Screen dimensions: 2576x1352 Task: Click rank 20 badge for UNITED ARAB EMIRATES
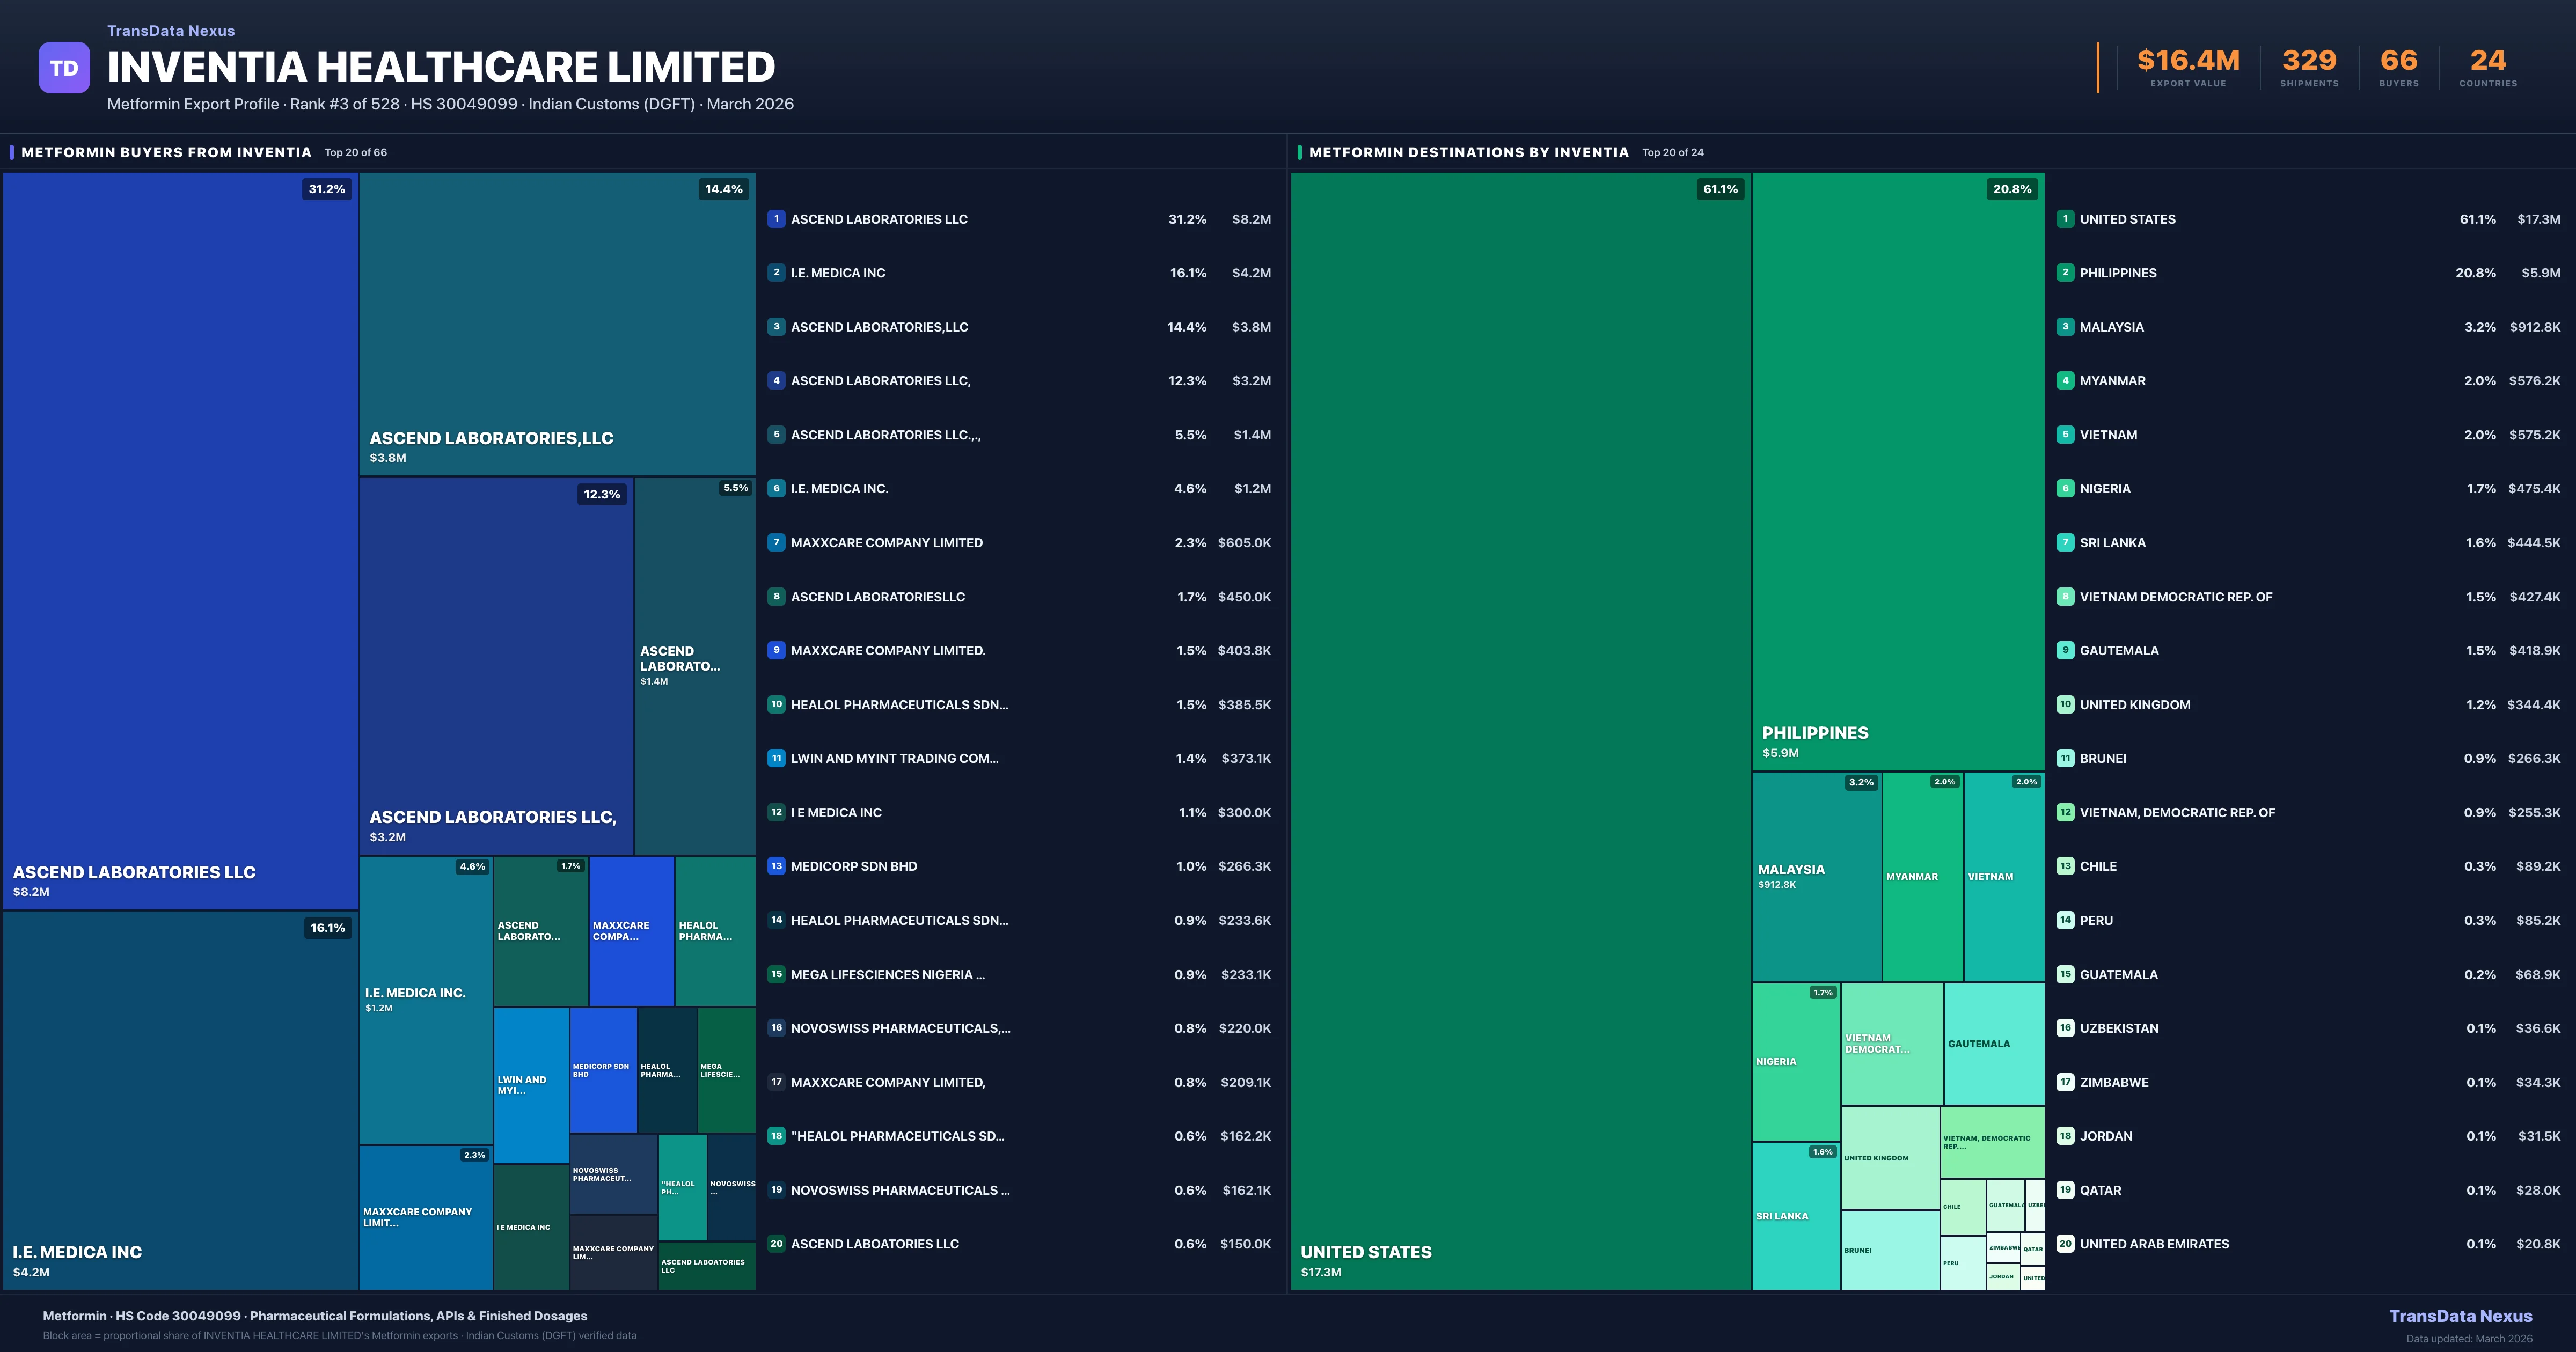tap(2065, 1244)
